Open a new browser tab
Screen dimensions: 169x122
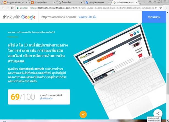[x=142, y=2]
